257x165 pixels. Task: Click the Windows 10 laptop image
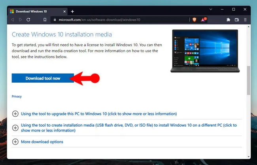[205, 51]
